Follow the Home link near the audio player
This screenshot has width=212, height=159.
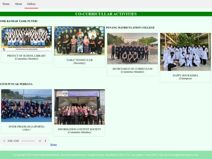click(53, 144)
